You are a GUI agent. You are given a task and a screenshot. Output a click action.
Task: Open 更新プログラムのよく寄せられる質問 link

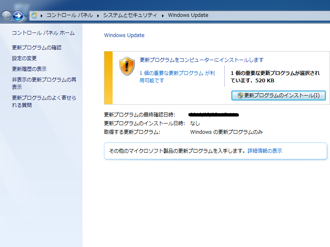44,101
